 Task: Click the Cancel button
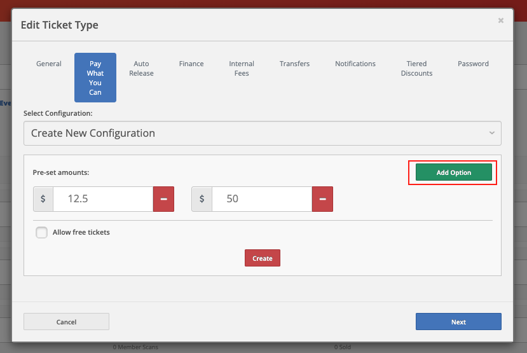pyautogui.click(x=66, y=322)
